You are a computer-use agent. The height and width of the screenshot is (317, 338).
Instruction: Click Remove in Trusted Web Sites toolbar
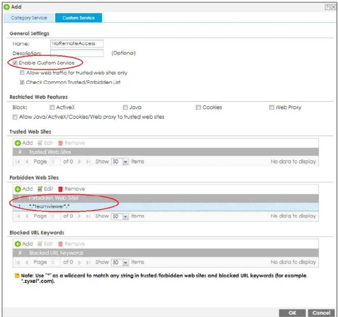point(71,143)
